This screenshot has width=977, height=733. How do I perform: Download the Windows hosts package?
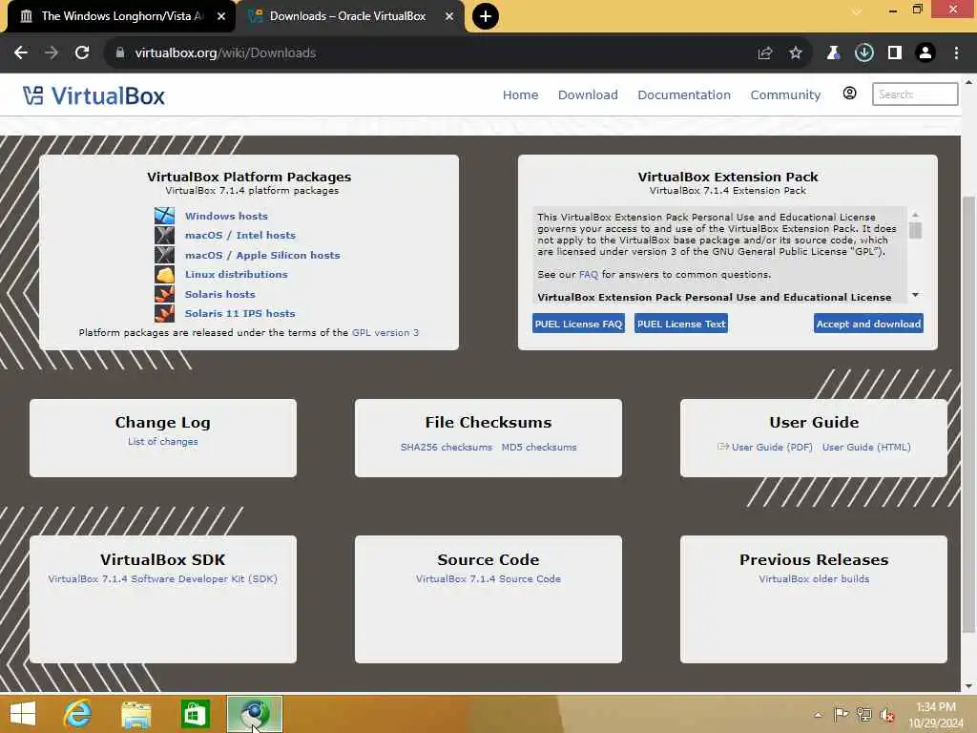tap(226, 216)
